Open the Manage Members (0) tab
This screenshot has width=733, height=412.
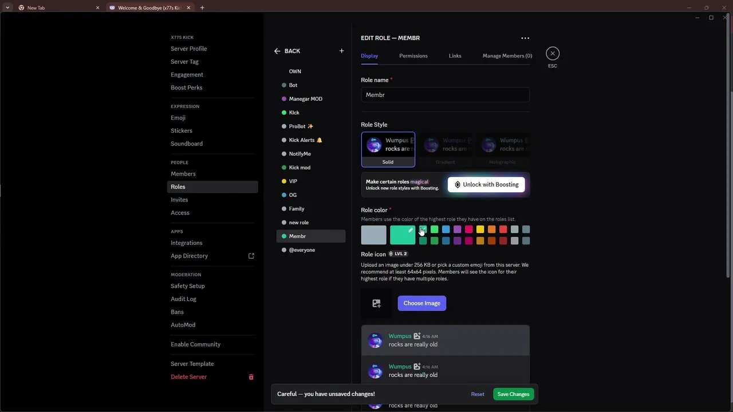click(507, 56)
